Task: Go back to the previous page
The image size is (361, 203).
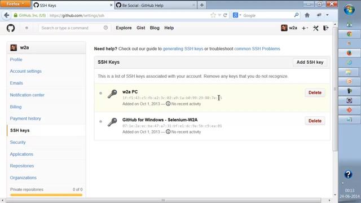Action: (7, 15)
